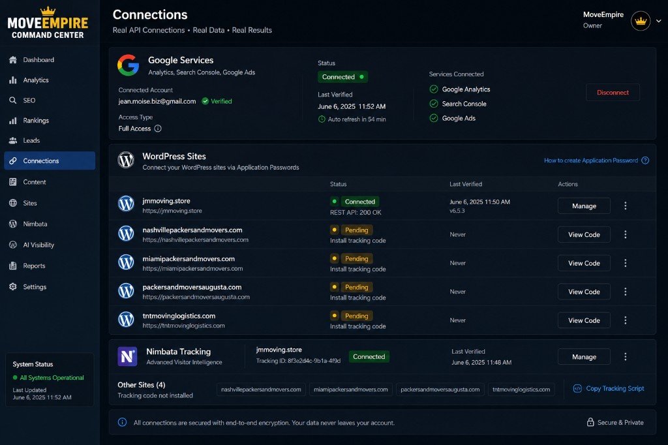Open How to create Application Password link
668x445 pixels.
591,161
